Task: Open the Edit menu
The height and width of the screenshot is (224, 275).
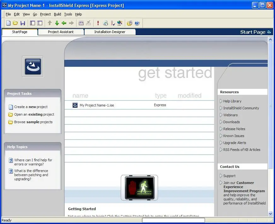Action: pos(17,14)
